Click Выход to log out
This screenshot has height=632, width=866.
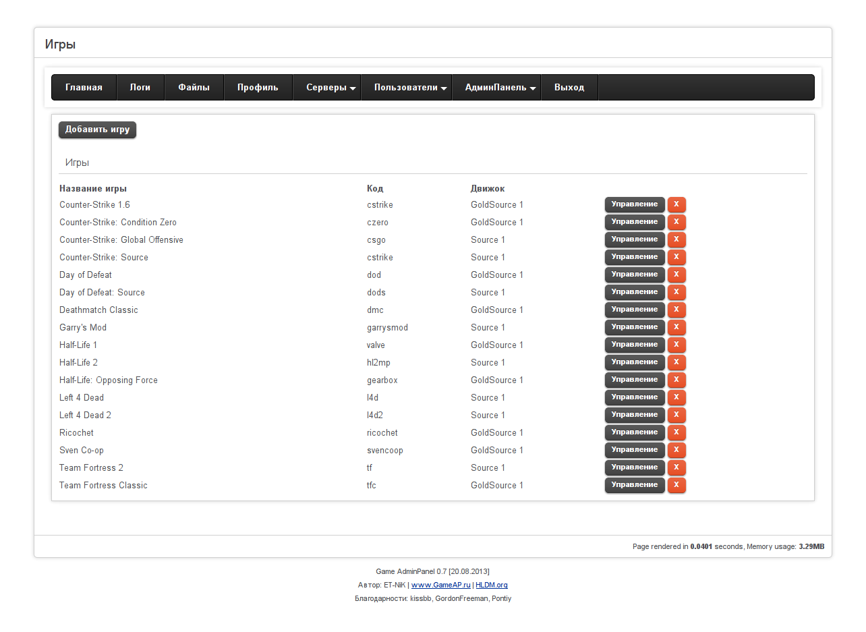pyautogui.click(x=569, y=88)
